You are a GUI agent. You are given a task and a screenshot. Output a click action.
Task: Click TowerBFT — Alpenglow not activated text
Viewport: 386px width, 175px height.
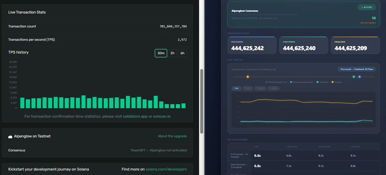(158, 151)
